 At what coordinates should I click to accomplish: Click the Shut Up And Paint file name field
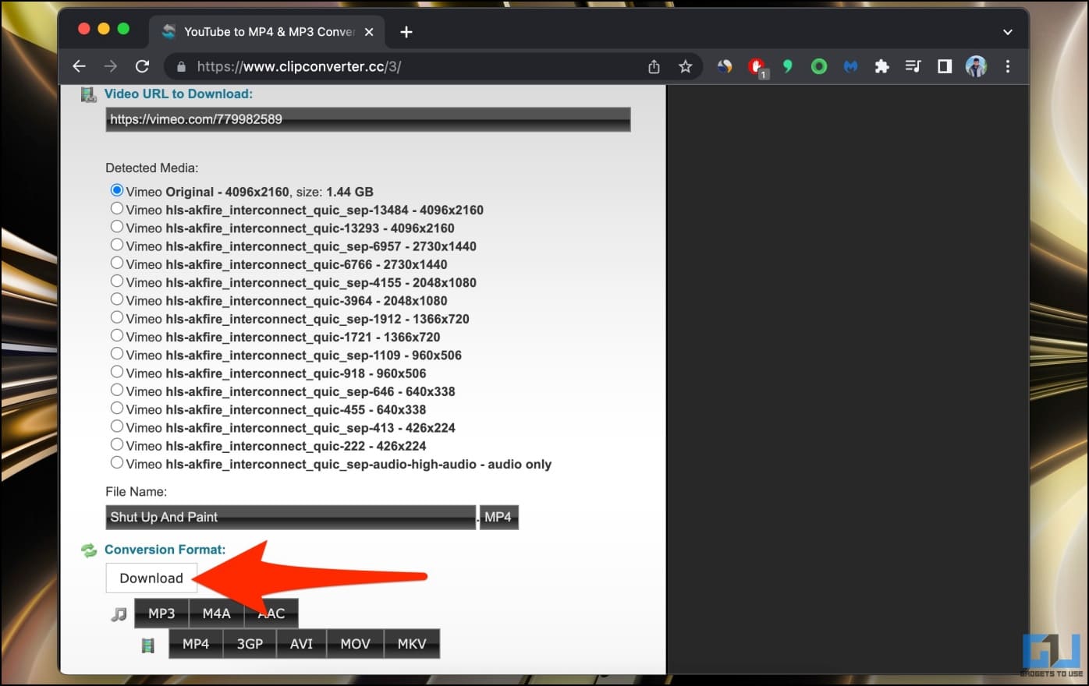(291, 517)
